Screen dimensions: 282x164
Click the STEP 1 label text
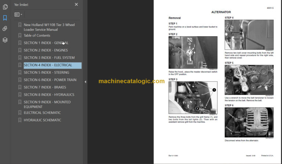[173, 23]
